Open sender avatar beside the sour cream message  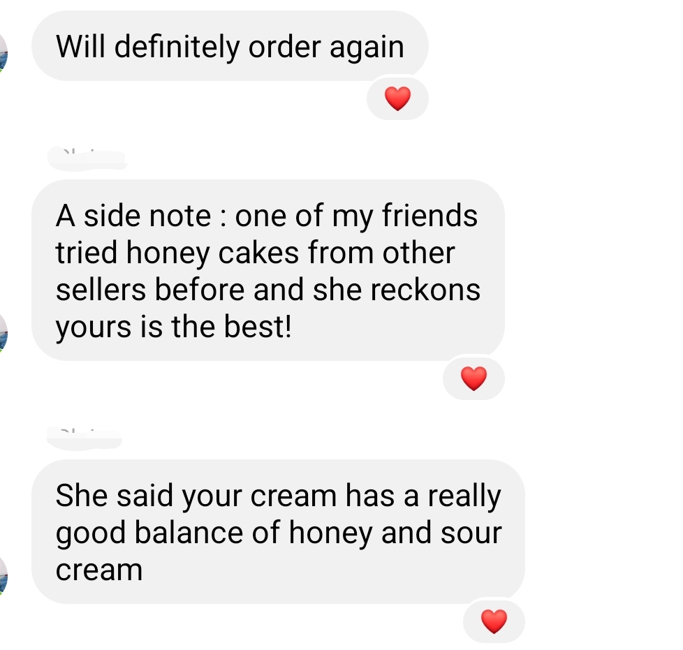click(3, 576)
